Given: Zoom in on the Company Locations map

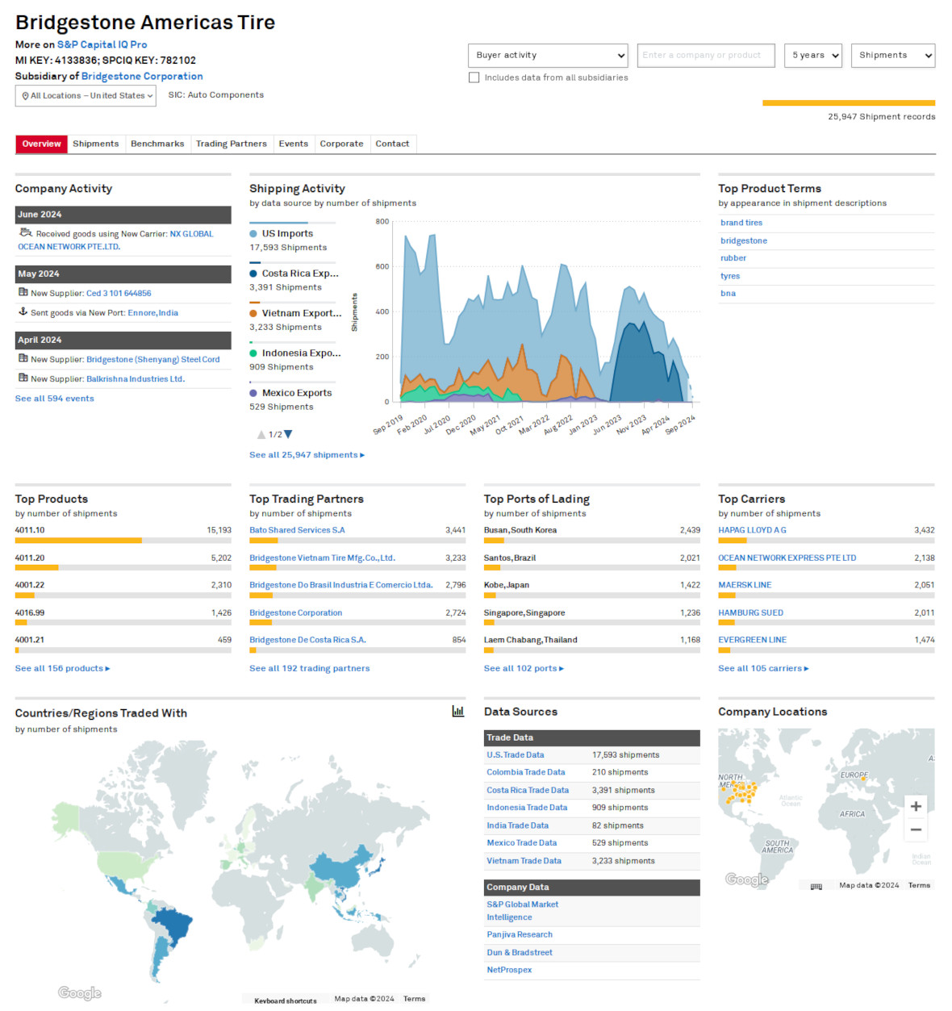Looking at the screenshot, I should (916, 806).
